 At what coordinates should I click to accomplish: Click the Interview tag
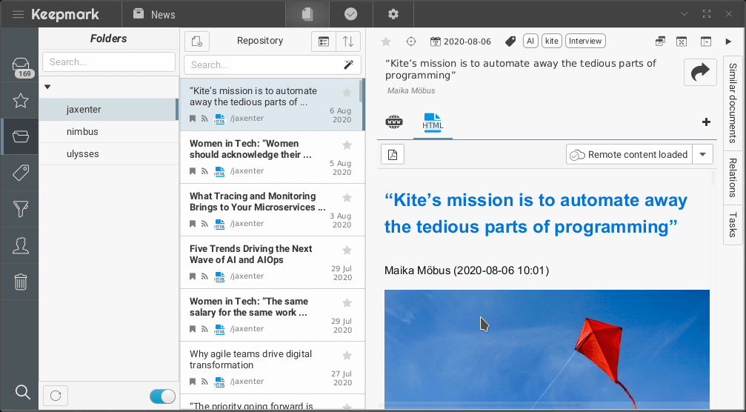coord(585,41)
